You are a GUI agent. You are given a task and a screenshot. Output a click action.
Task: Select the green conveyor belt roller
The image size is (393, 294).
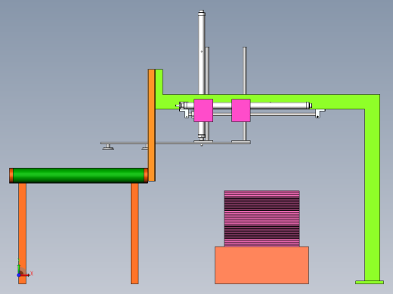(x=79, y=176)
